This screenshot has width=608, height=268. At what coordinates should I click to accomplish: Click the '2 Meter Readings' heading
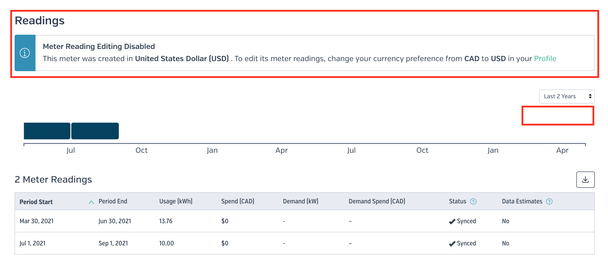click(x=53, y=179)
